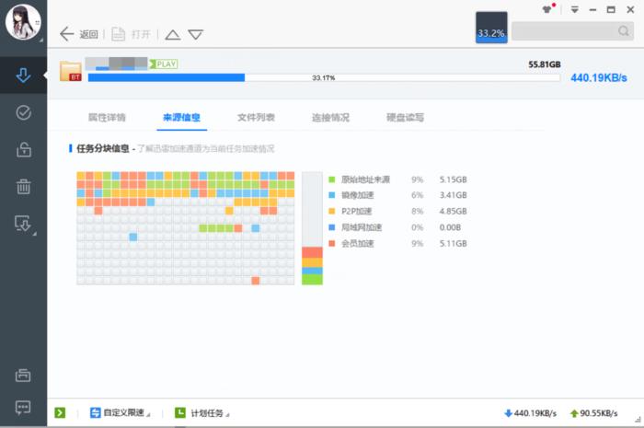
Task: Click the 5.11GB value
Action: [453, 243]
